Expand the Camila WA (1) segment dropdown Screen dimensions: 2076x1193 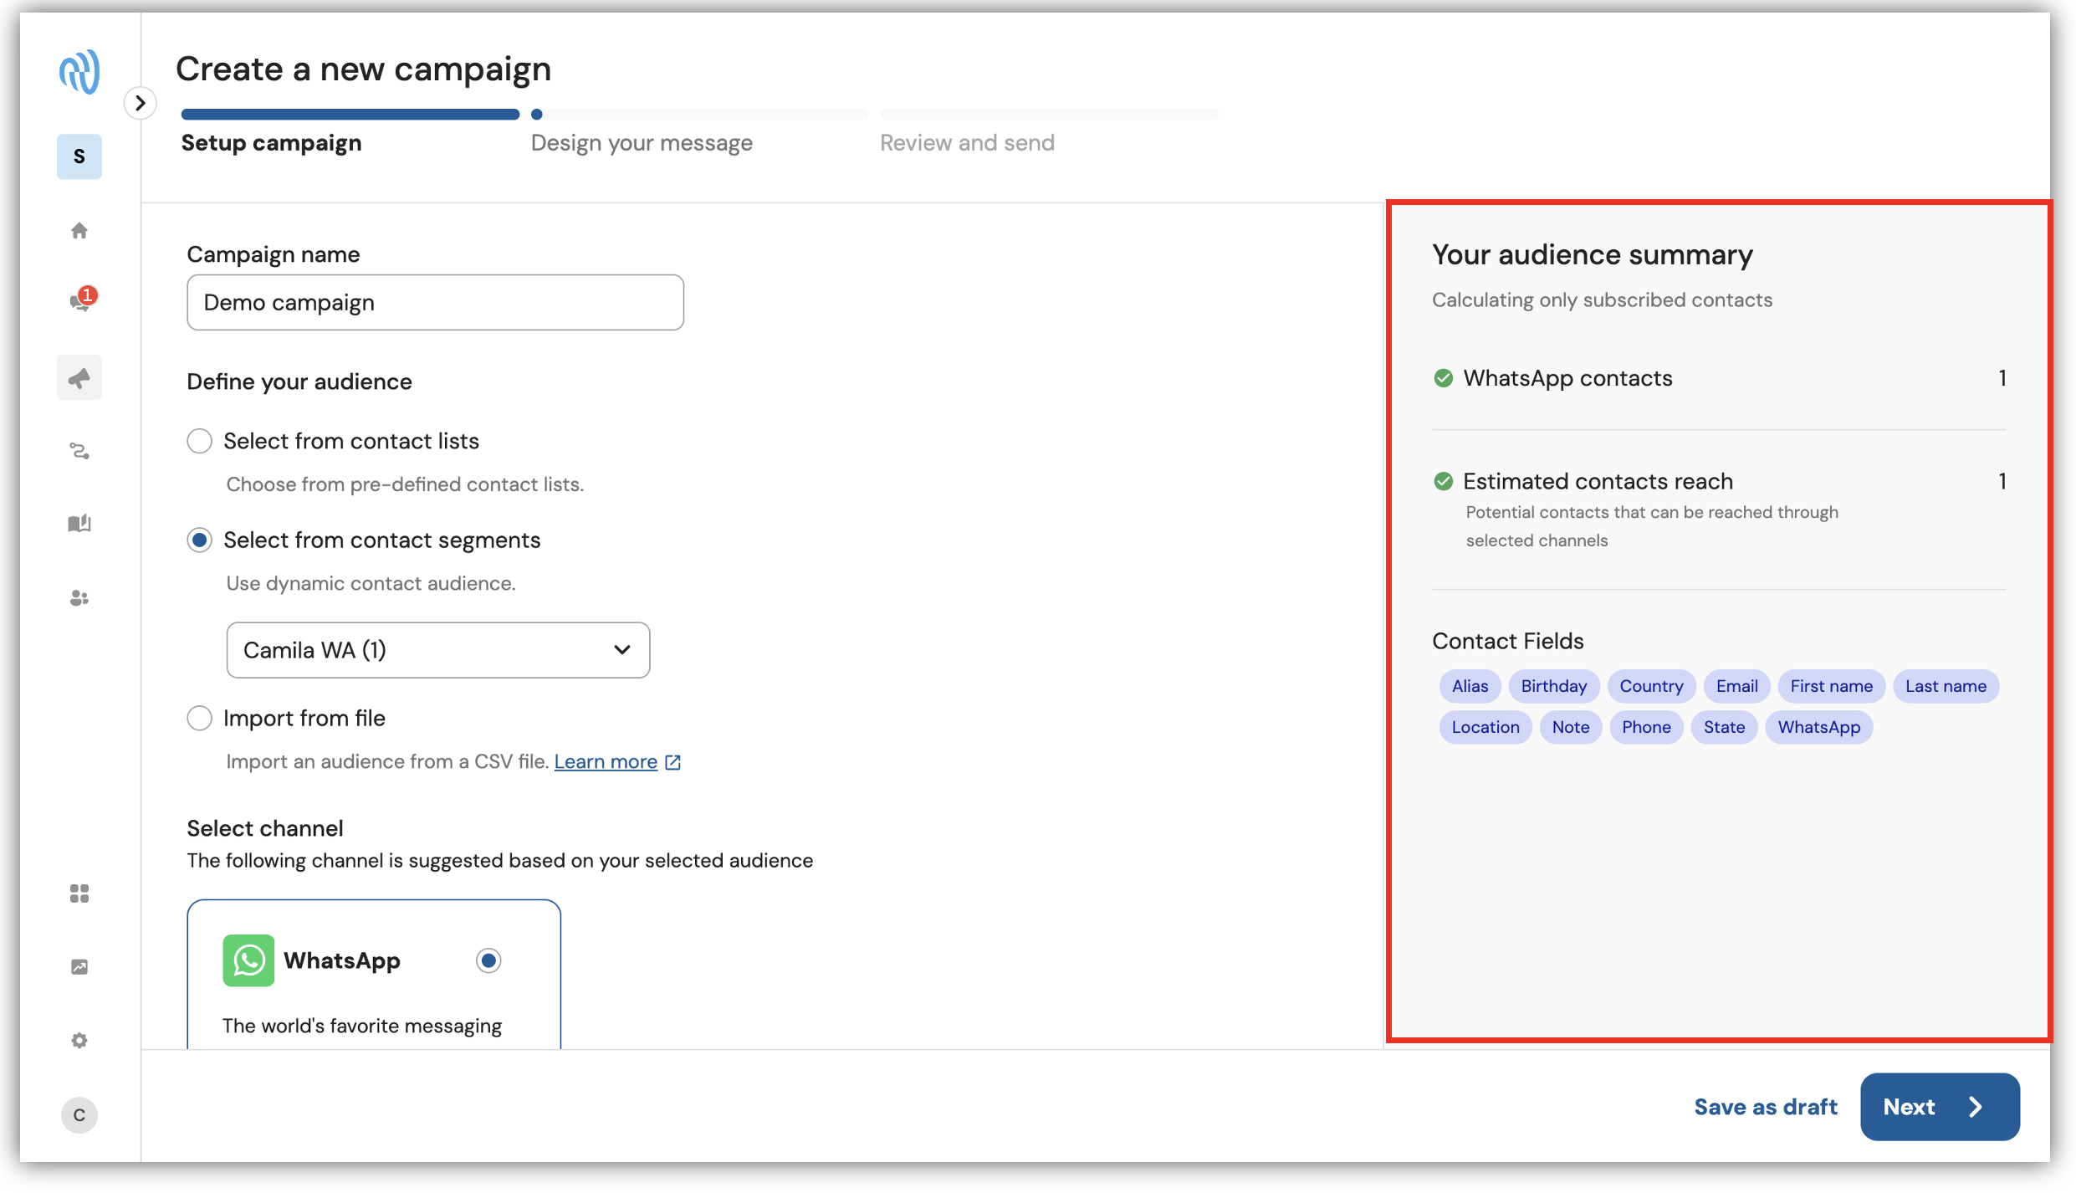(438, 650)
